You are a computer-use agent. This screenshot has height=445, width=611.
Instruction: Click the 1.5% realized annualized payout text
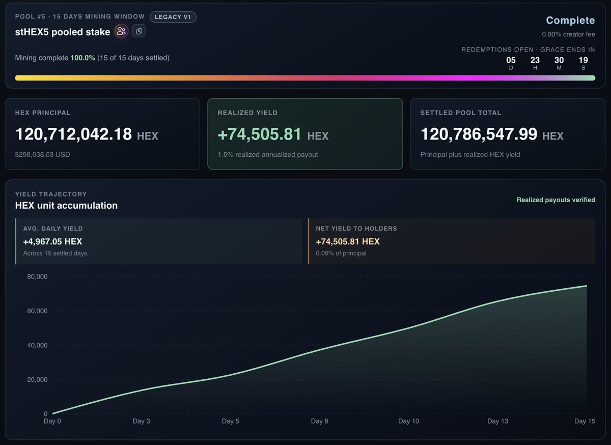point(268,154)
